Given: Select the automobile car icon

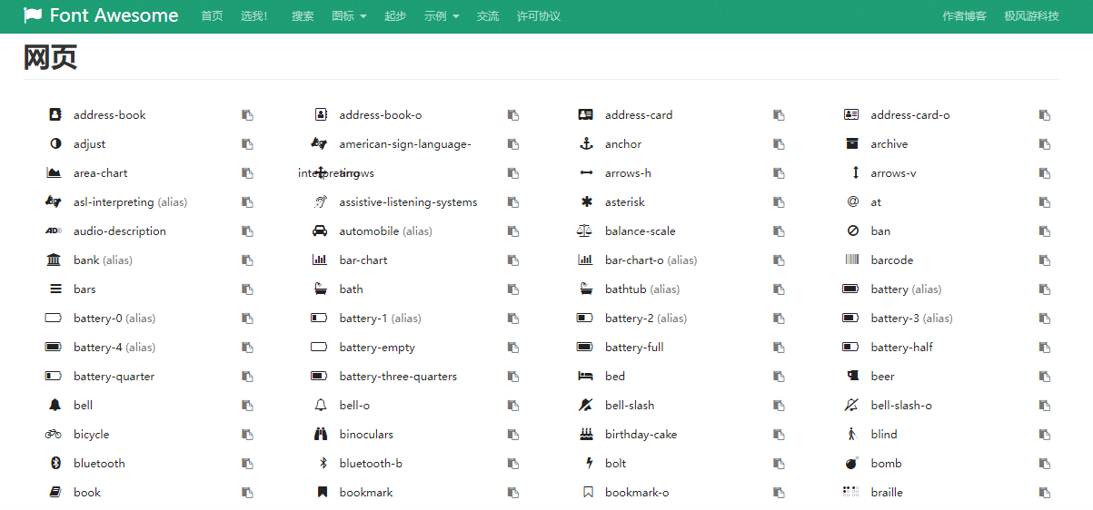Looking at the screenshot, I should point(320,231).
